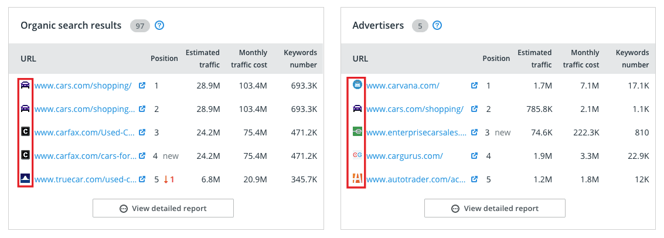Click the 5 count badge for Advertisers
Viewport: 664px width, 238px height.
(420, 26)
